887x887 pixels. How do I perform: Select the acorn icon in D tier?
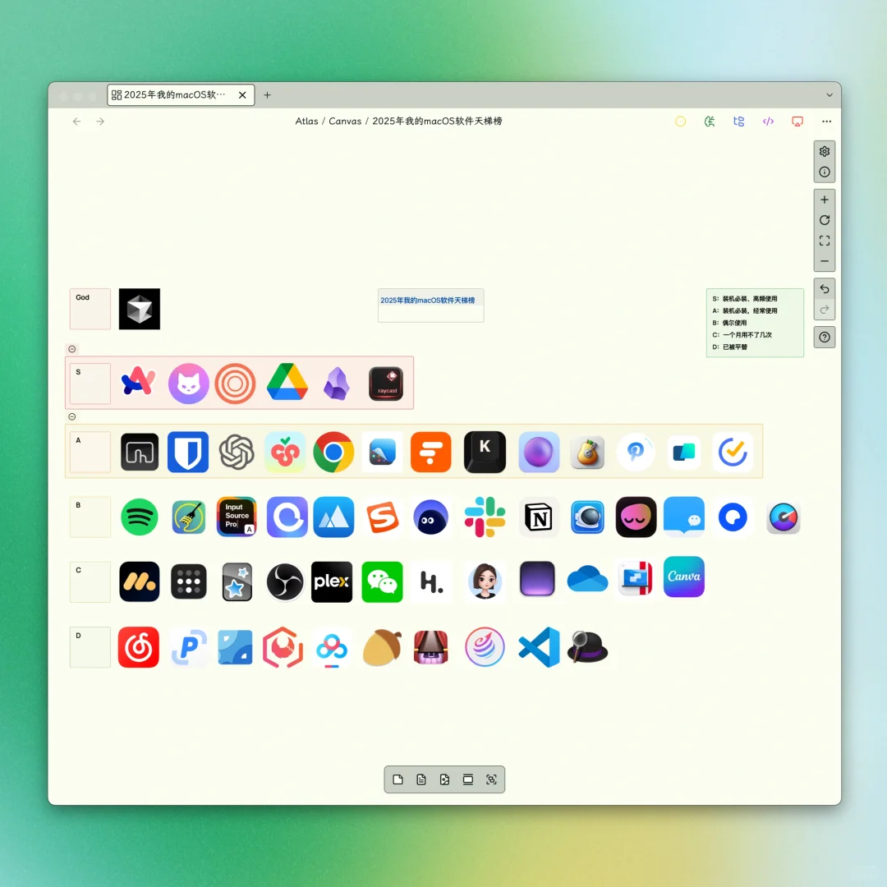pos(383,647)
